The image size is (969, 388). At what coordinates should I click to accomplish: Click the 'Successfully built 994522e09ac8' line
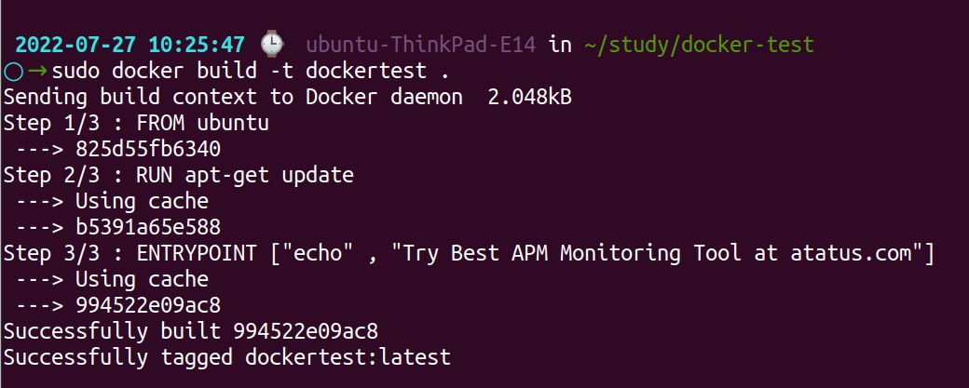[x=191, y=331]
